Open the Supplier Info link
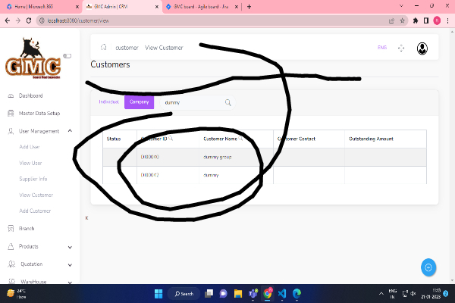 click(x=33, y=179)
